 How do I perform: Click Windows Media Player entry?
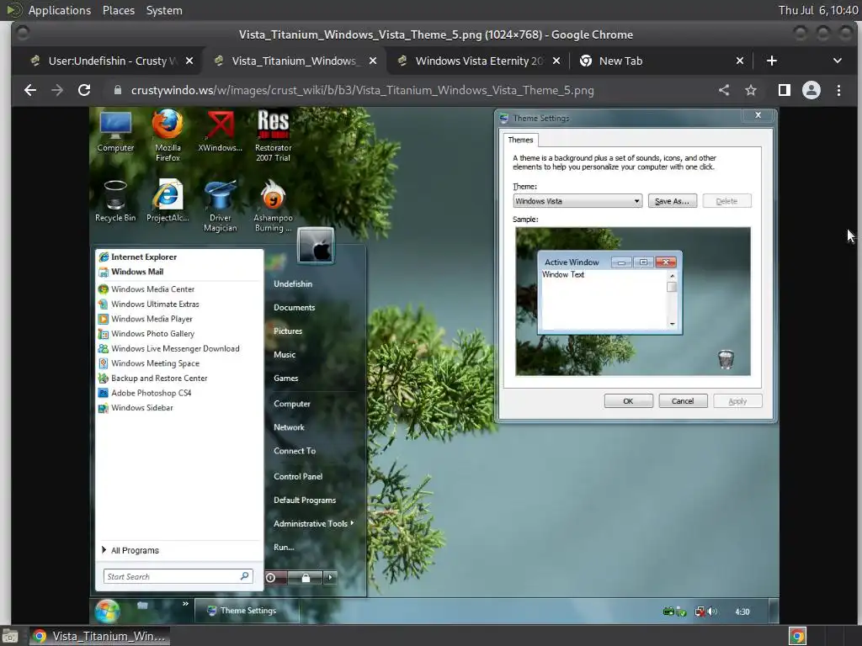coord(179,319)
